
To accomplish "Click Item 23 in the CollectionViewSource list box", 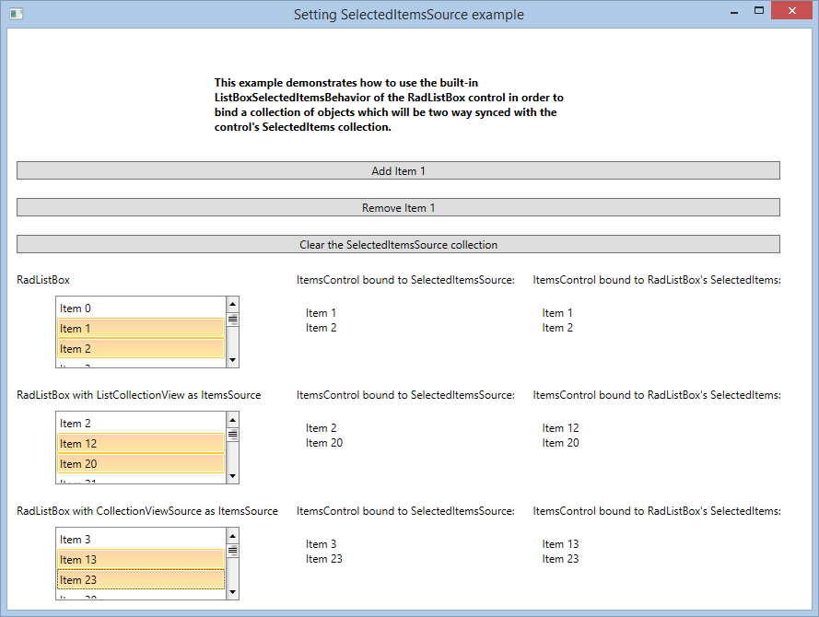I will click(x=140, y=580).
